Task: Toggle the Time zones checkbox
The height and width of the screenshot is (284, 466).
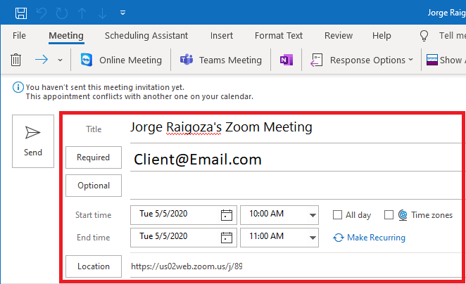Action: 389,215
